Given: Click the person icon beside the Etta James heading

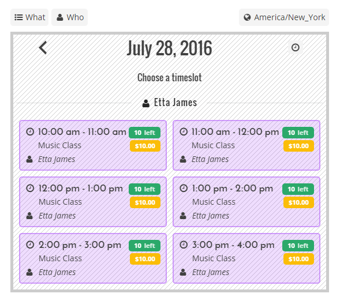Looking at the screenshot, I should [x=146, y=103].
